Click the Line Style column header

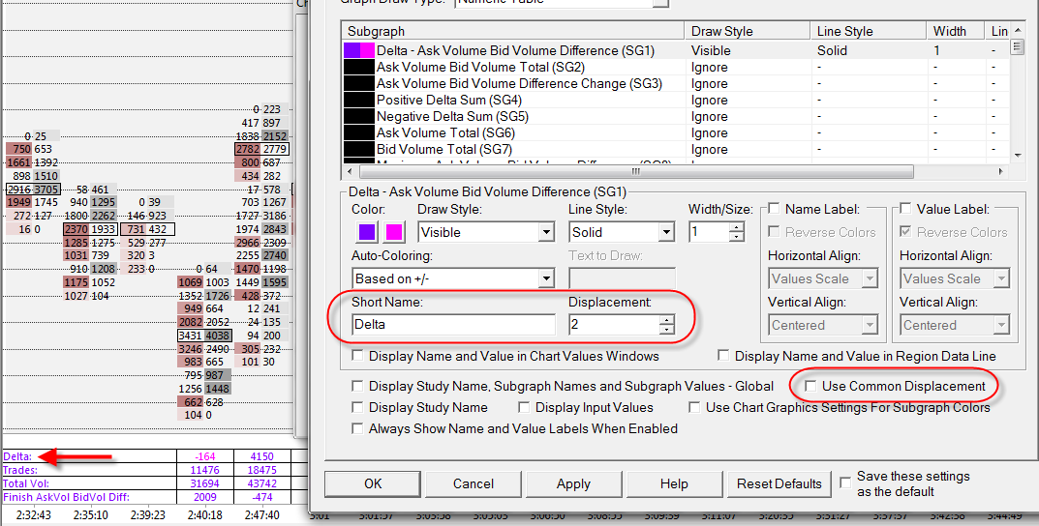[x=868, y=31]
